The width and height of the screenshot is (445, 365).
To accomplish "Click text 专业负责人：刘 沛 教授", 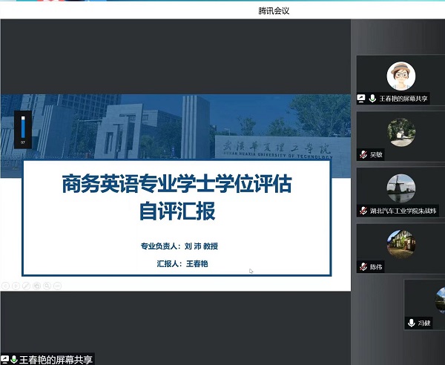I will tap(179, 246).
